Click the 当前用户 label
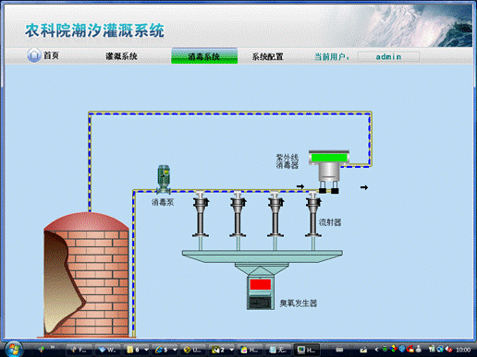477x357 pixels. (x=331, y=57)
